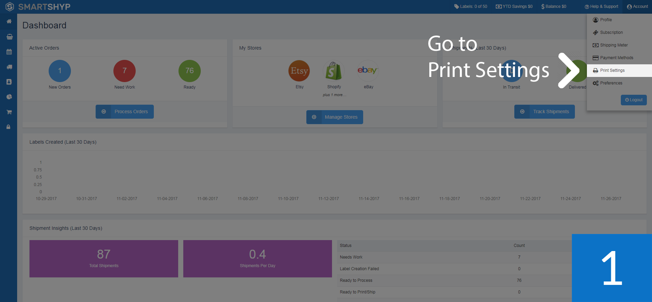The height and width of the screenshot is (302, 652).
Task: Select Shipping Meter from the account menu
Action: click(619, 45)
